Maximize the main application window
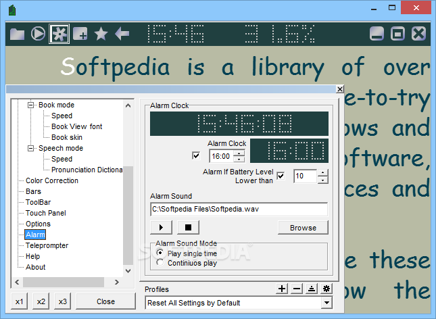 coord(392,8)
